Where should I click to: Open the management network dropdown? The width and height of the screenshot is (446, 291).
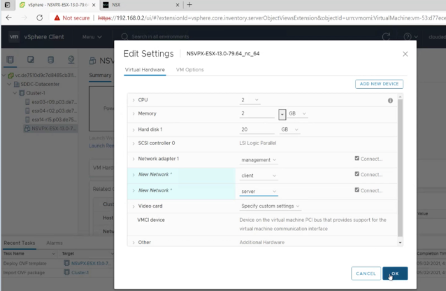coord(259,159)
